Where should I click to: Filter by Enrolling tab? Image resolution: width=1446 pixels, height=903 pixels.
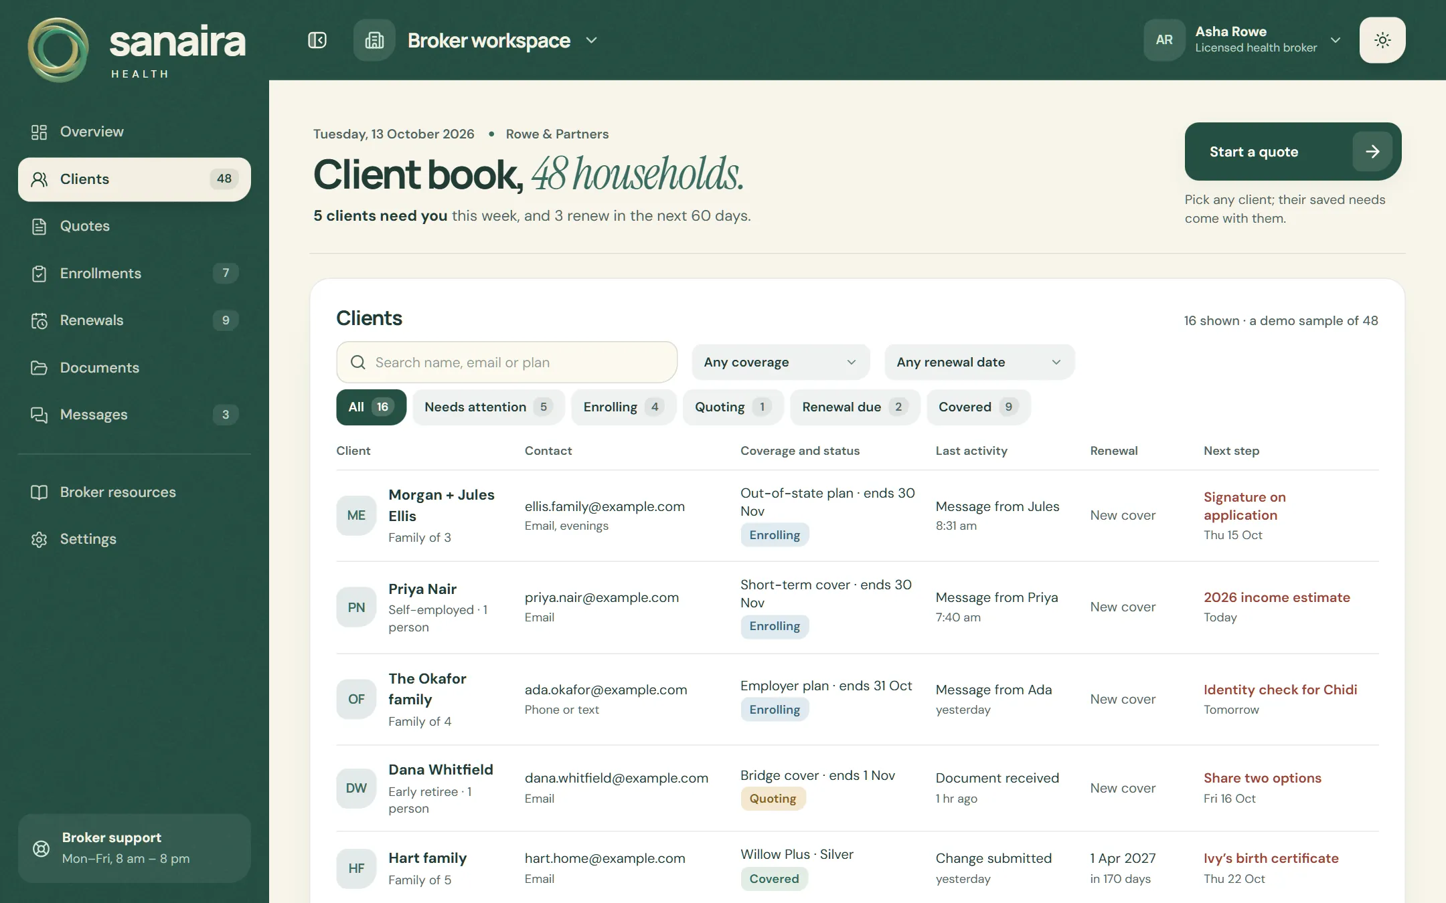point(623,407)
